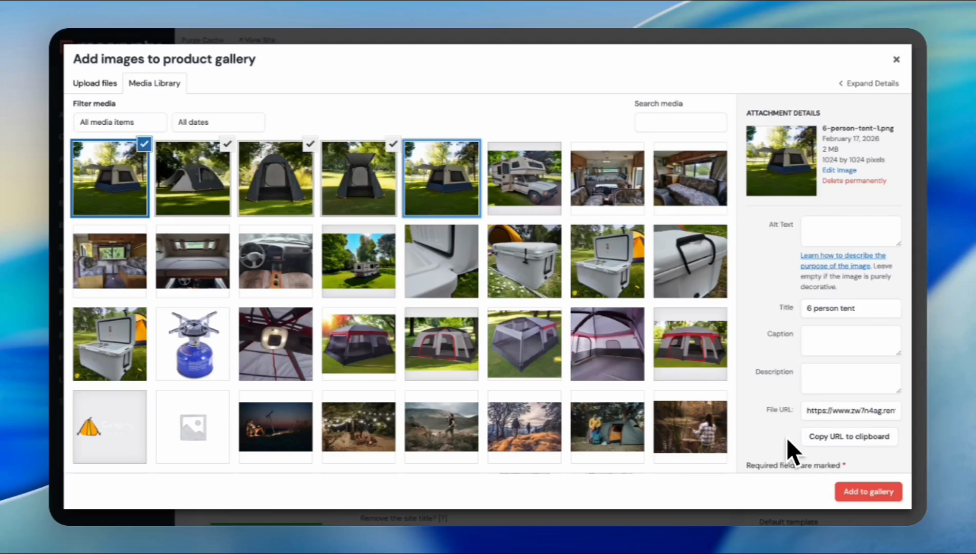Open the All dates filter dropdown
976x554 pixels.
pos(218,122)
